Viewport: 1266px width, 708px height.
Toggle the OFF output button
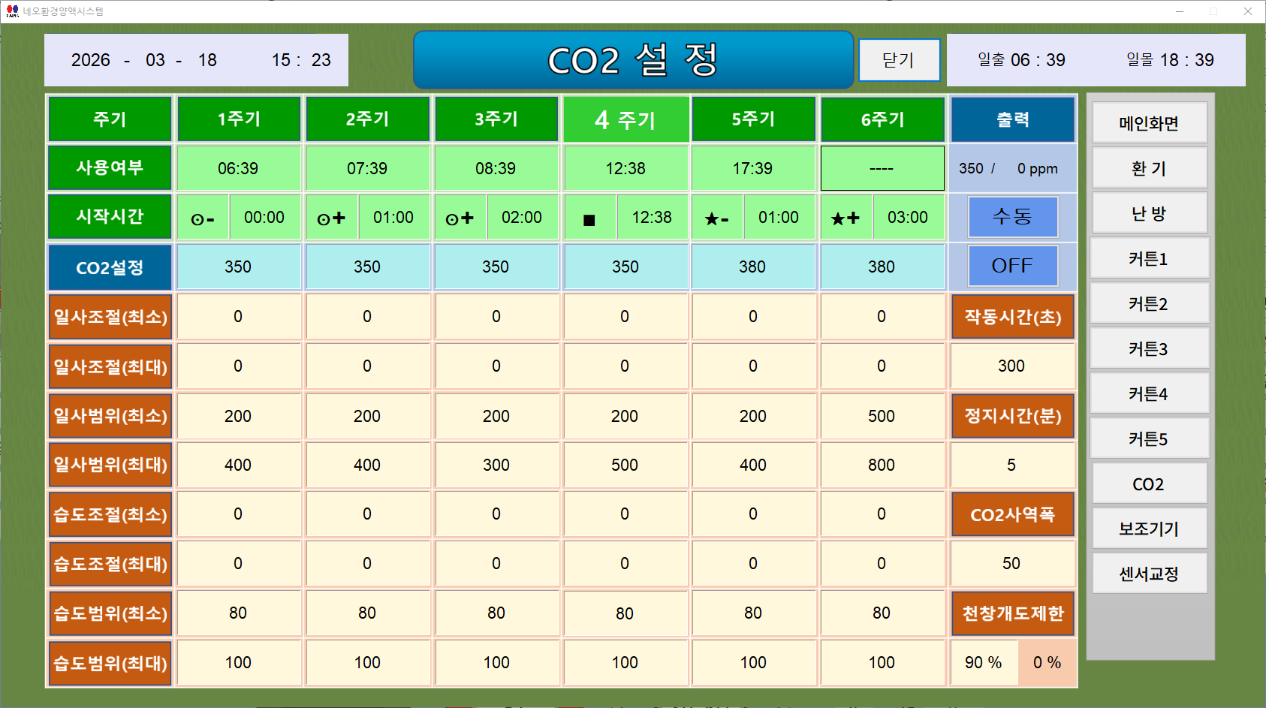pyautogui.click(x=1012, y=266)
